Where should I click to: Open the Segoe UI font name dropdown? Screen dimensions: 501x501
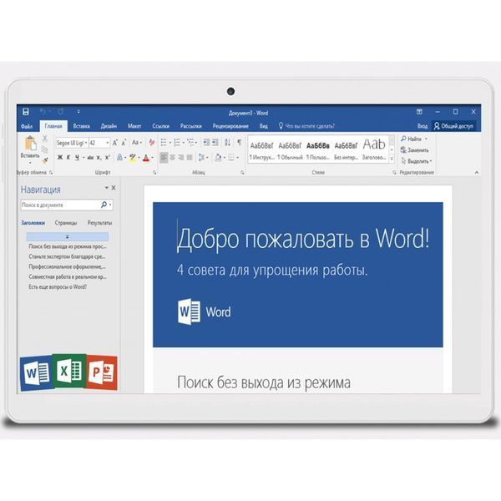coord(86,143)
